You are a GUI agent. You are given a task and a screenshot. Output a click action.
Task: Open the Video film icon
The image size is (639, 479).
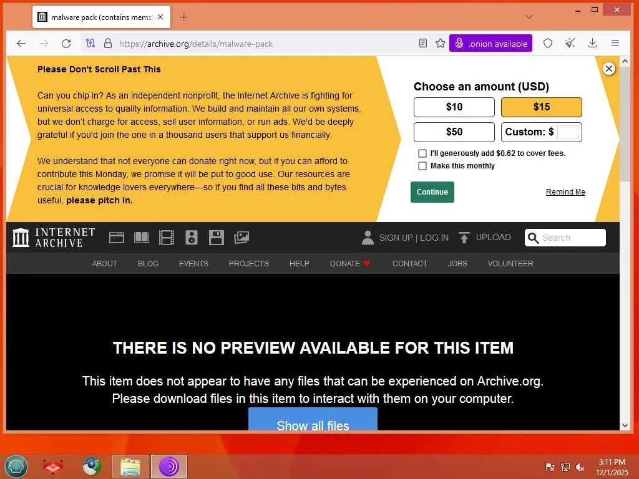[166, 238]
